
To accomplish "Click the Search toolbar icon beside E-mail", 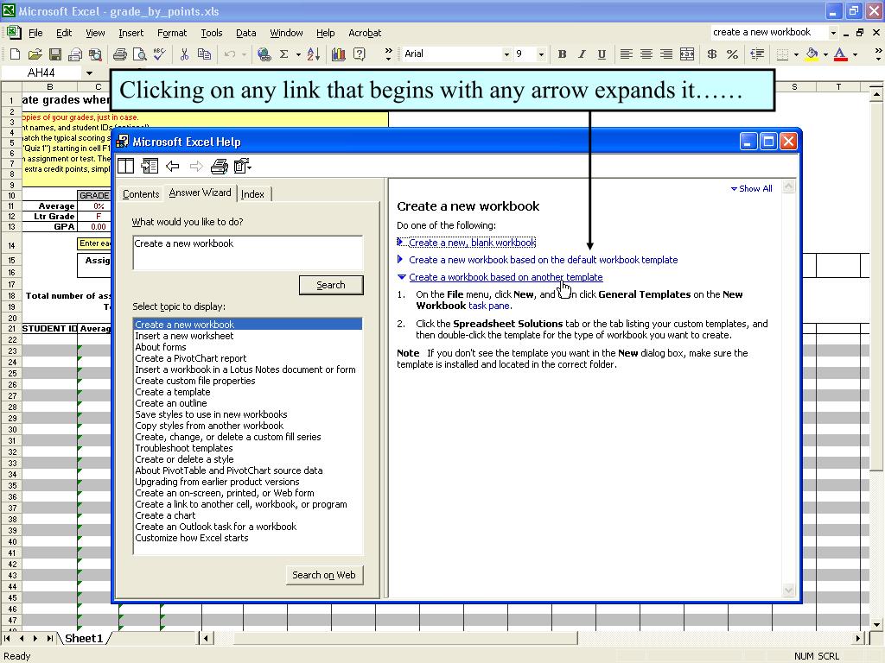I will (x=95, y=54).
